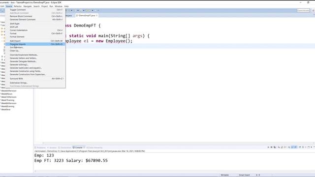The image size is (315, 177).
Task: Select Clean Up... in the Source menu
Action: 35,51
